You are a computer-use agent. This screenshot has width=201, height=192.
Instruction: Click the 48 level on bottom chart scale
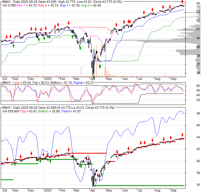click(x=198, y=113)
